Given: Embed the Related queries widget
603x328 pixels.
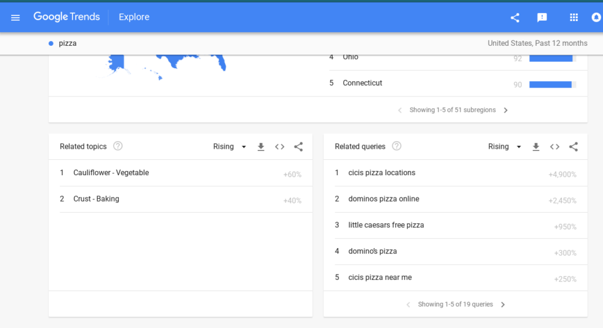Looking at the screenshot, I should tap(555, 147).
